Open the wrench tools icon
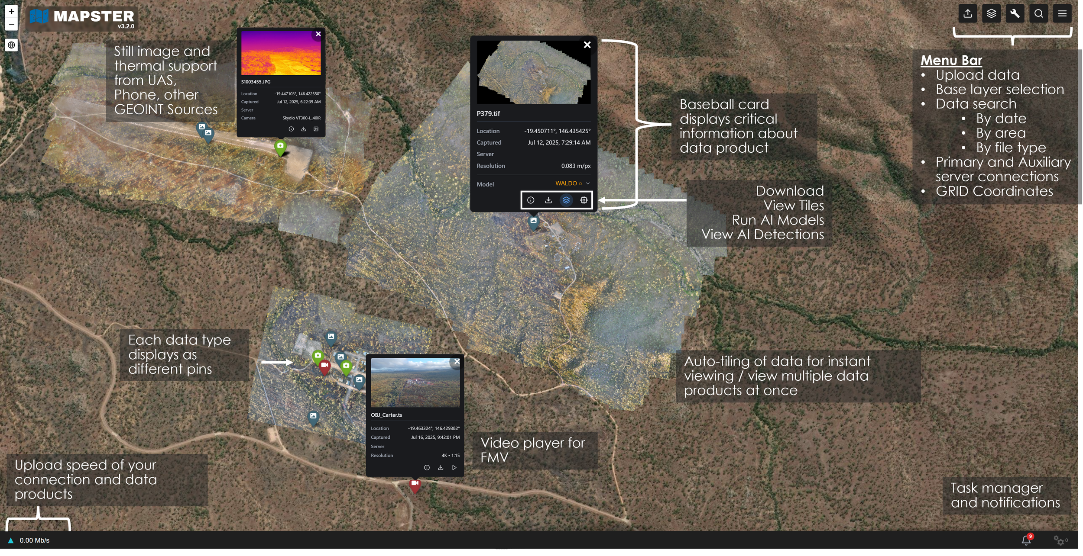This screenshot has width=1083, height=556. point(1015,14)
